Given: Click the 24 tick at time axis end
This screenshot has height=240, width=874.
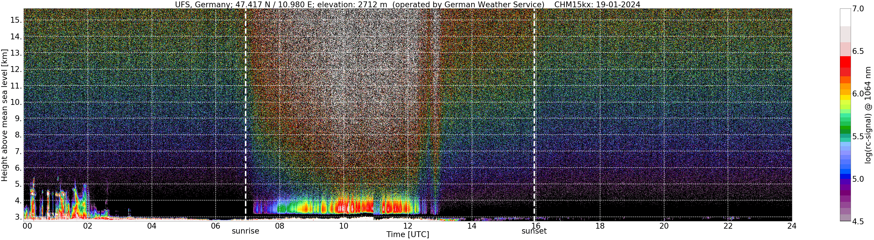Looking at the screenshot, I should pos(792,226).
